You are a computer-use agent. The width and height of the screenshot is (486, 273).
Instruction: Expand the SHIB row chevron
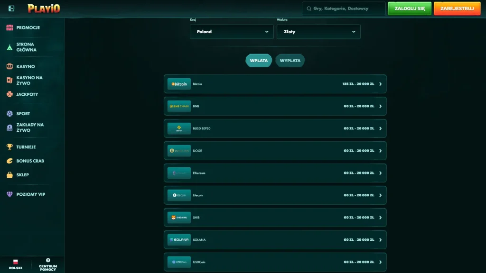point(380,218)
